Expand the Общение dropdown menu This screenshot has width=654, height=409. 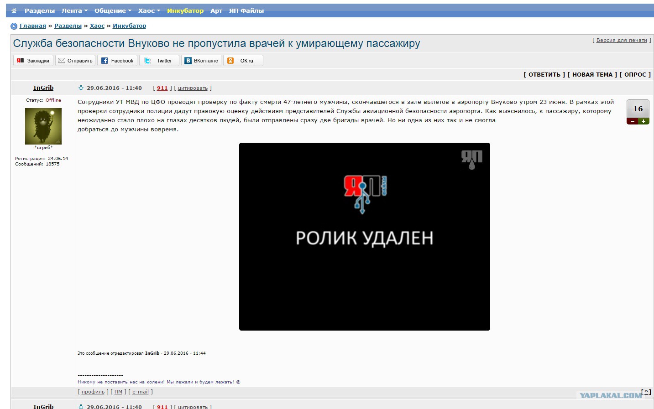click(113, 10)
